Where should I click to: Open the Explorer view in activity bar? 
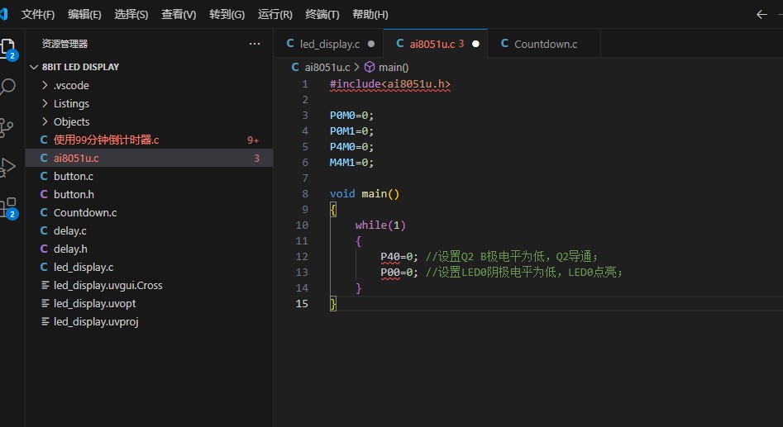8,49
